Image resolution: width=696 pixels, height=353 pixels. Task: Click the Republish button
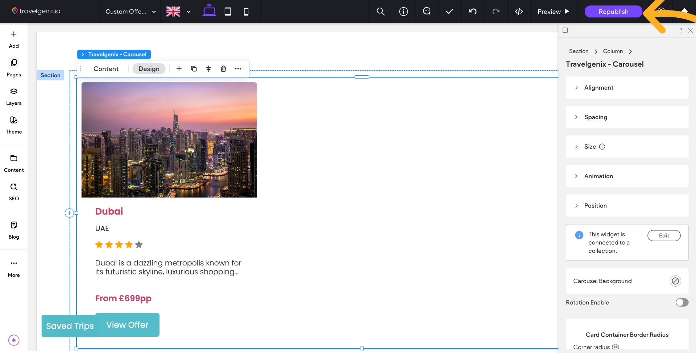point(613,12)
